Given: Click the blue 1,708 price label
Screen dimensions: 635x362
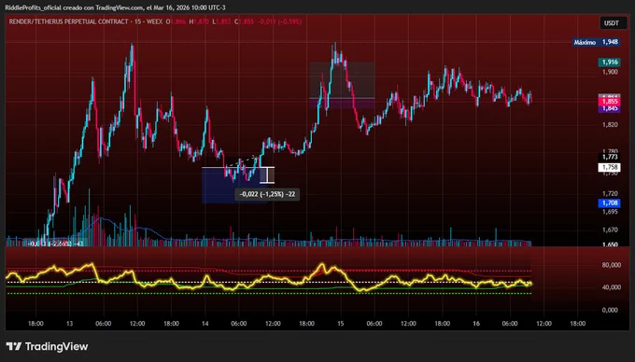Looking at the screenshot, I should (x=609, y=203).
